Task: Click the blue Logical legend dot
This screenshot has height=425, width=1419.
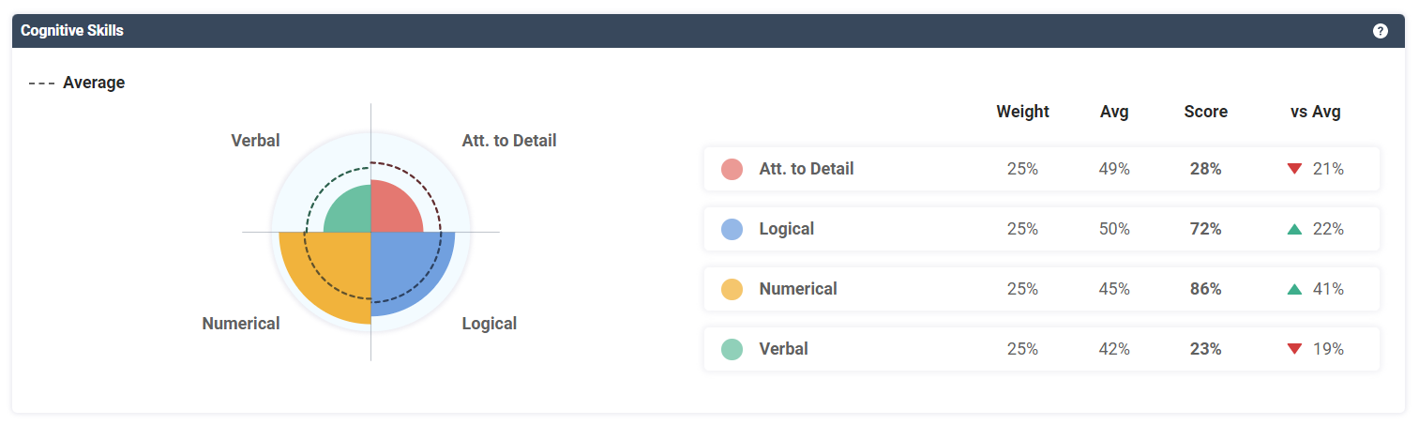Action: (732, 229)
